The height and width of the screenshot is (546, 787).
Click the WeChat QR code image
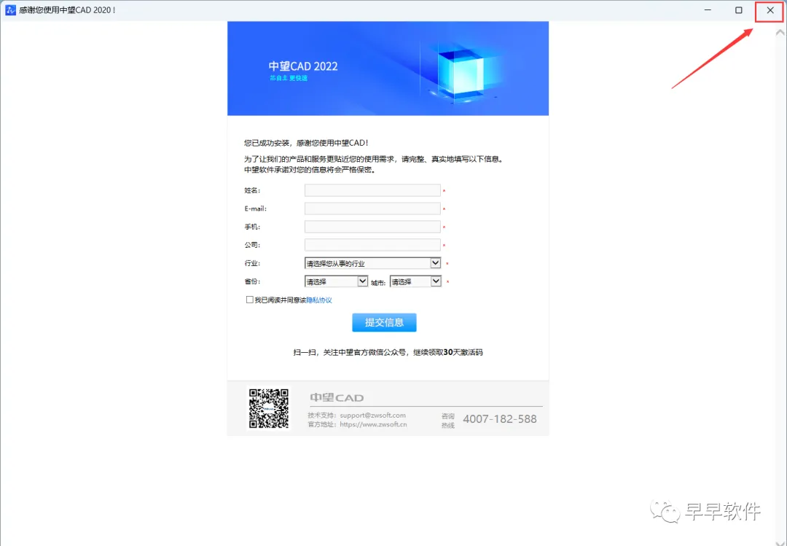(x=269, y=408)
